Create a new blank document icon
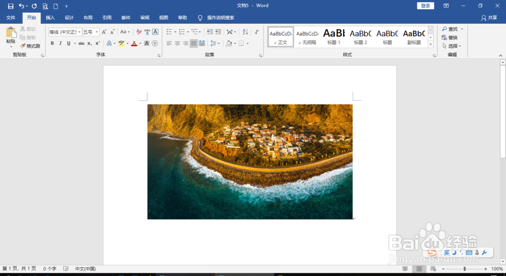The image size is (506, 276). [x=56, y=6]
